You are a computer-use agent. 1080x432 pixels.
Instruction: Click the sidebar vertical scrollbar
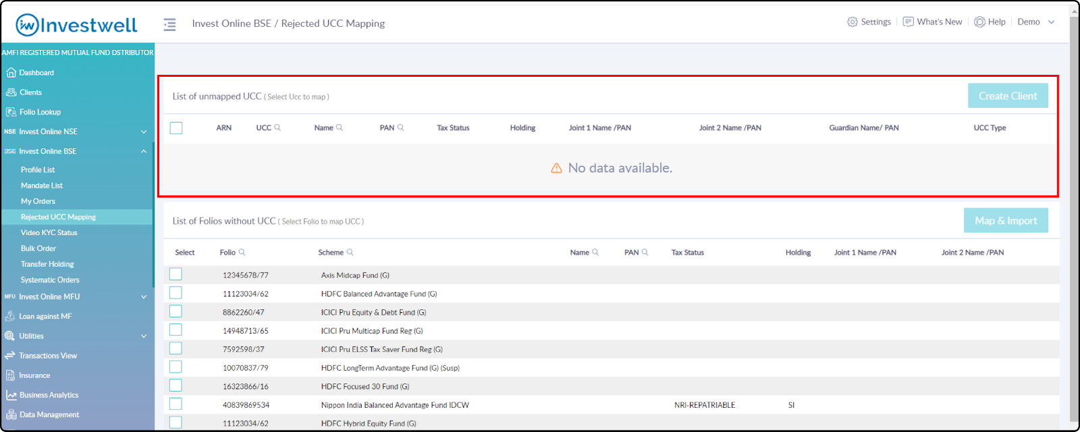153,214
